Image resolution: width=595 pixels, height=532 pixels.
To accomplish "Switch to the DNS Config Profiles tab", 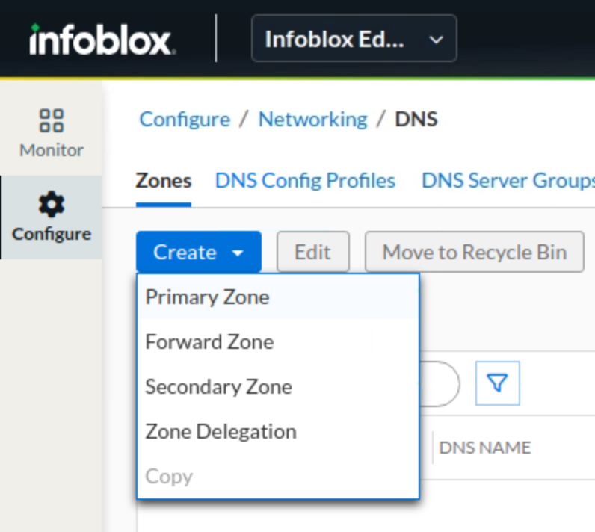I will pos(305,181).
